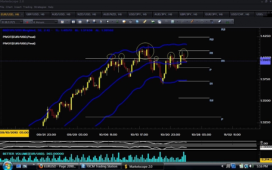Click the first chart layout icon after chart type

point(74,22)
